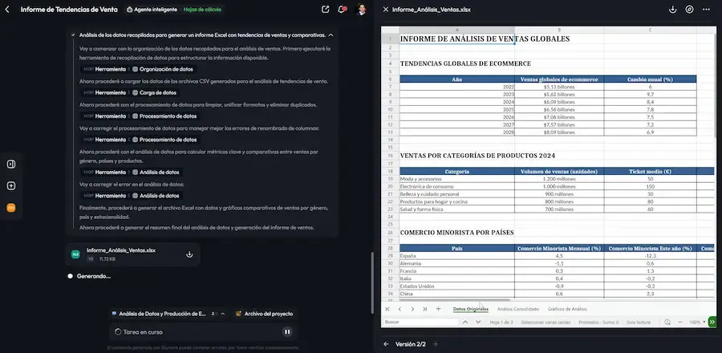Screen dimensions: 722x353
Task: Open the three-dots more options menu
Action: coord(706,9)
